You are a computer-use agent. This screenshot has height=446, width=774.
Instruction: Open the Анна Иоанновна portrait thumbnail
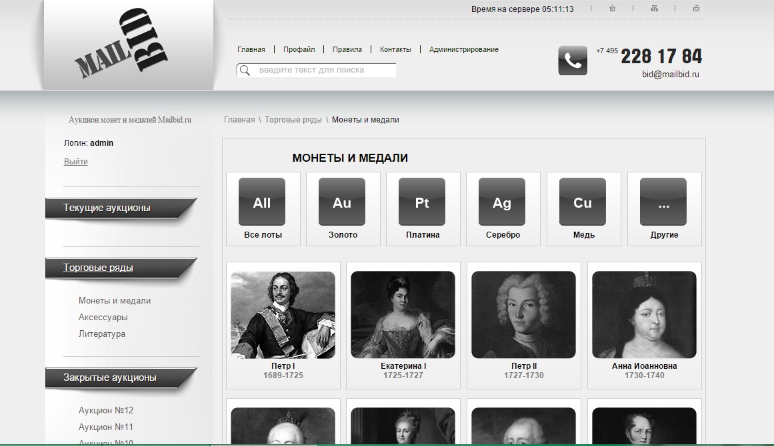[x=644, y=315]
